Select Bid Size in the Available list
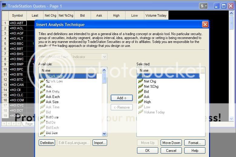The height and width of the screenshot is (157, 236). pyautogui.click(x=52, y=132)
